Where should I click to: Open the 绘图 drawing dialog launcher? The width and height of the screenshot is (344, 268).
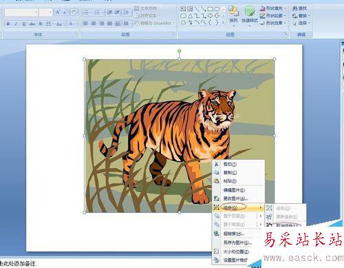click(x=286, y=34)
